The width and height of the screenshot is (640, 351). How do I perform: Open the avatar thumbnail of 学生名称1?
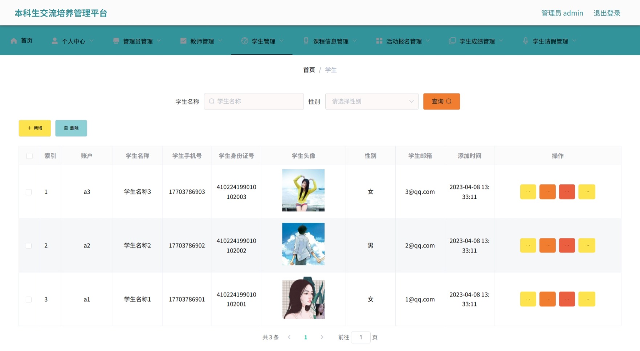(x=303, y=298)
